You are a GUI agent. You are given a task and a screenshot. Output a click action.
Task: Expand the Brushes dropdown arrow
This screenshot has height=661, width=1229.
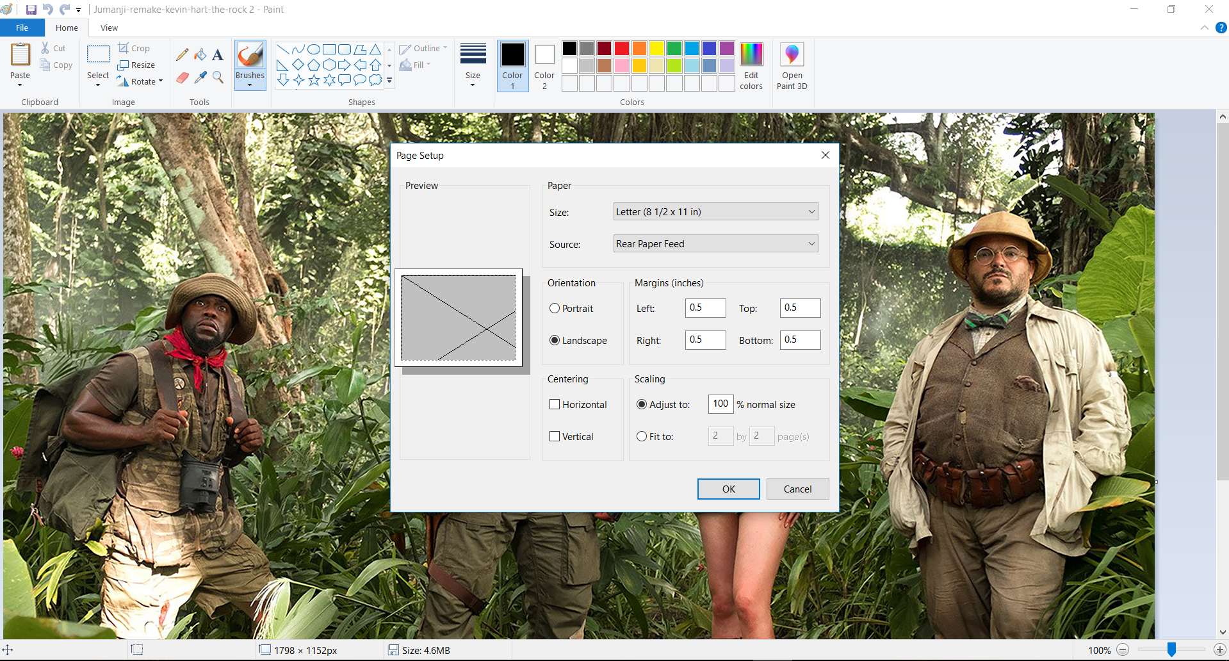[x=250, y=84]
